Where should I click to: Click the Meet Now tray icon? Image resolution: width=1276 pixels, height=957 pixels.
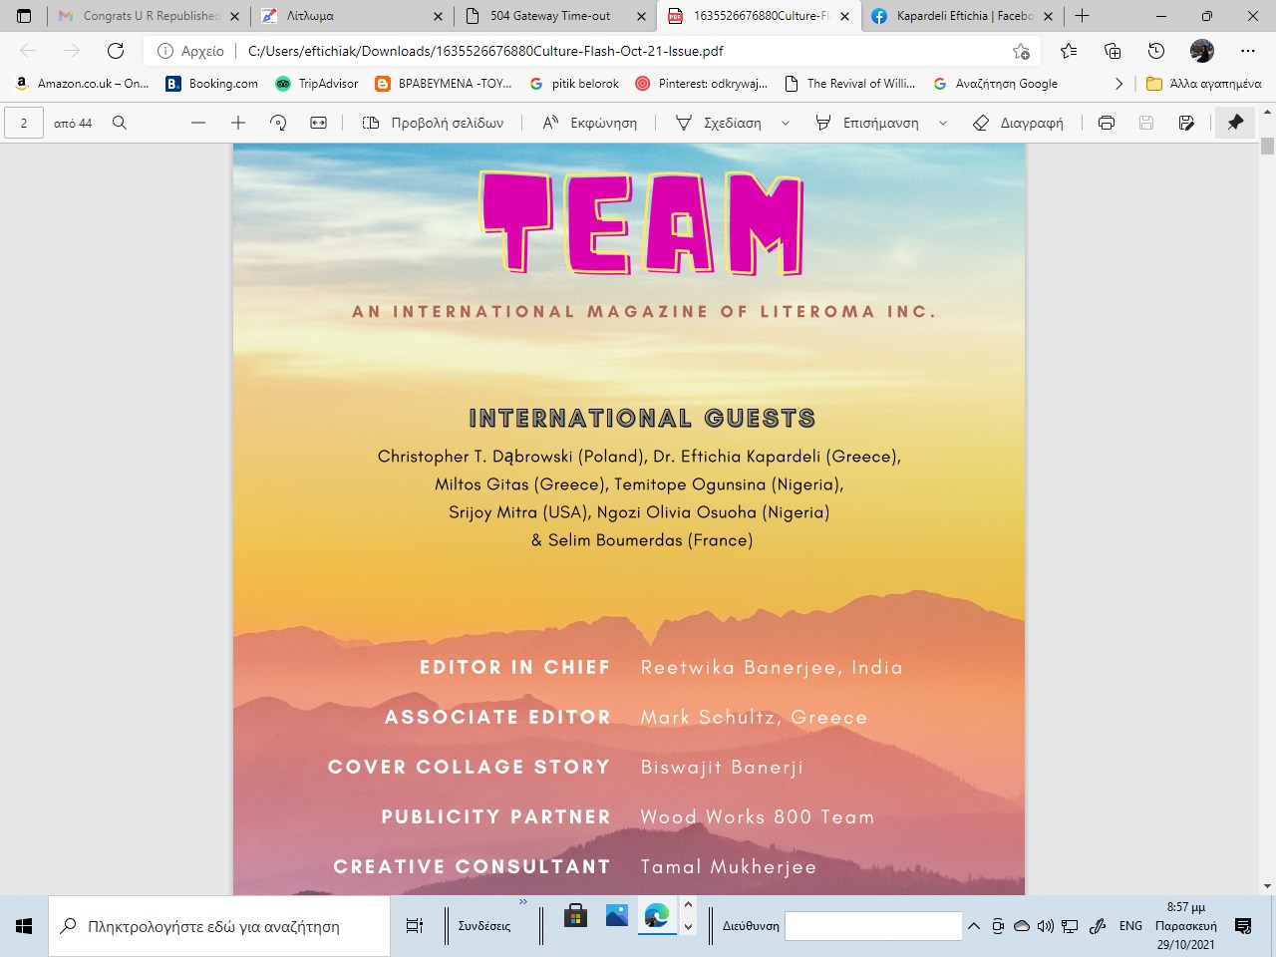pyautogui.click(x=998, y=926)
